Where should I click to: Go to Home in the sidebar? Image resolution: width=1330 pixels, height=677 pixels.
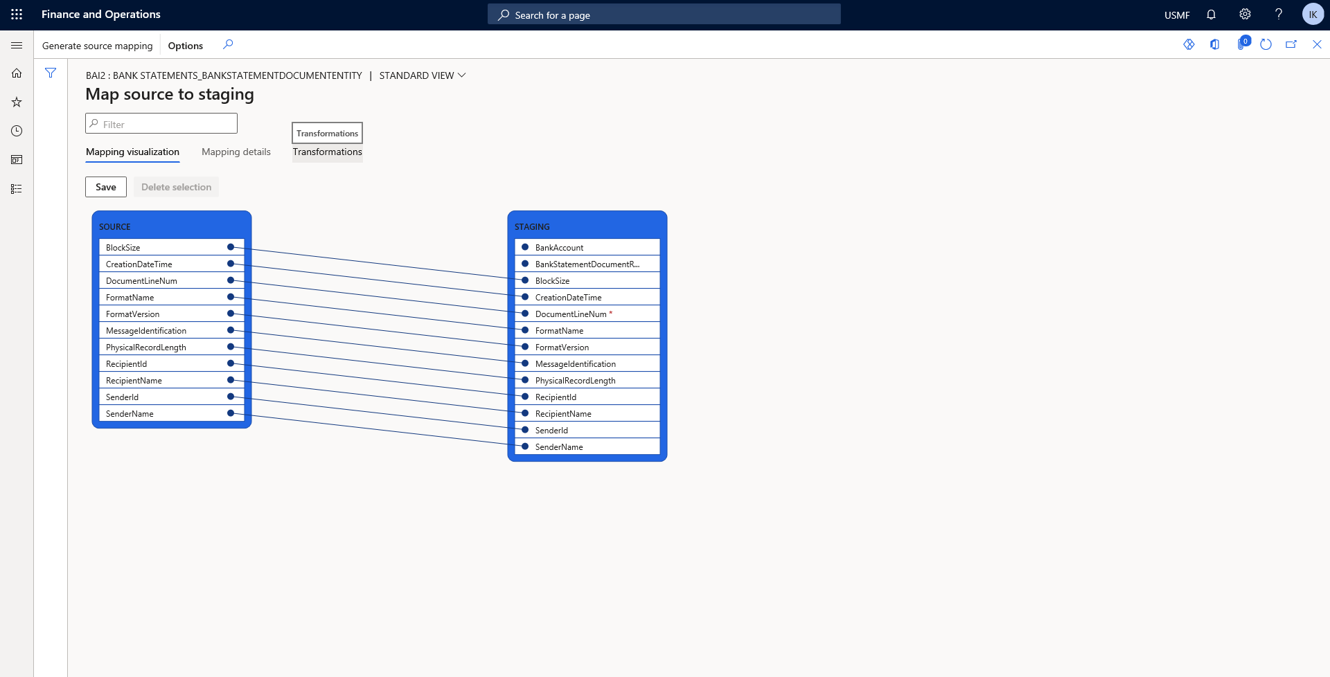pos(17,73)
